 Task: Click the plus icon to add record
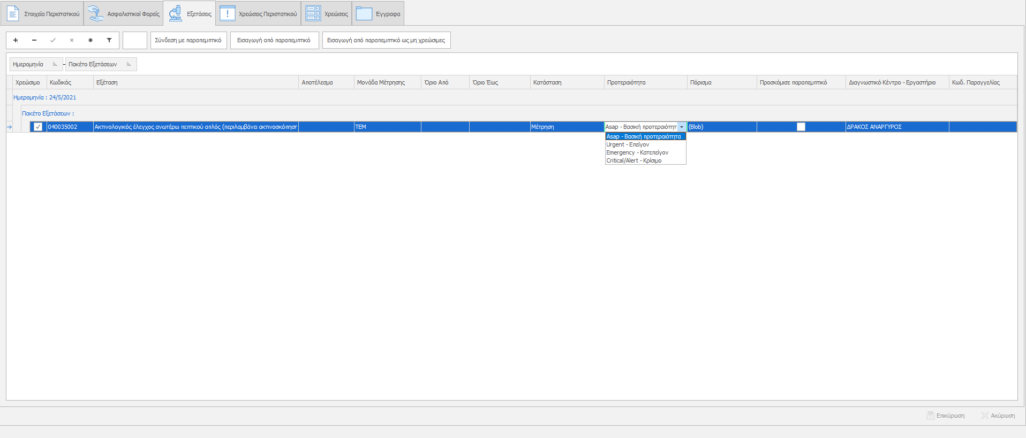pos(16,40)
